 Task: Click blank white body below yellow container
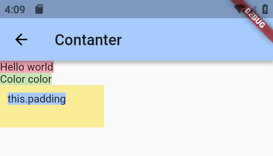coord(136,142)
